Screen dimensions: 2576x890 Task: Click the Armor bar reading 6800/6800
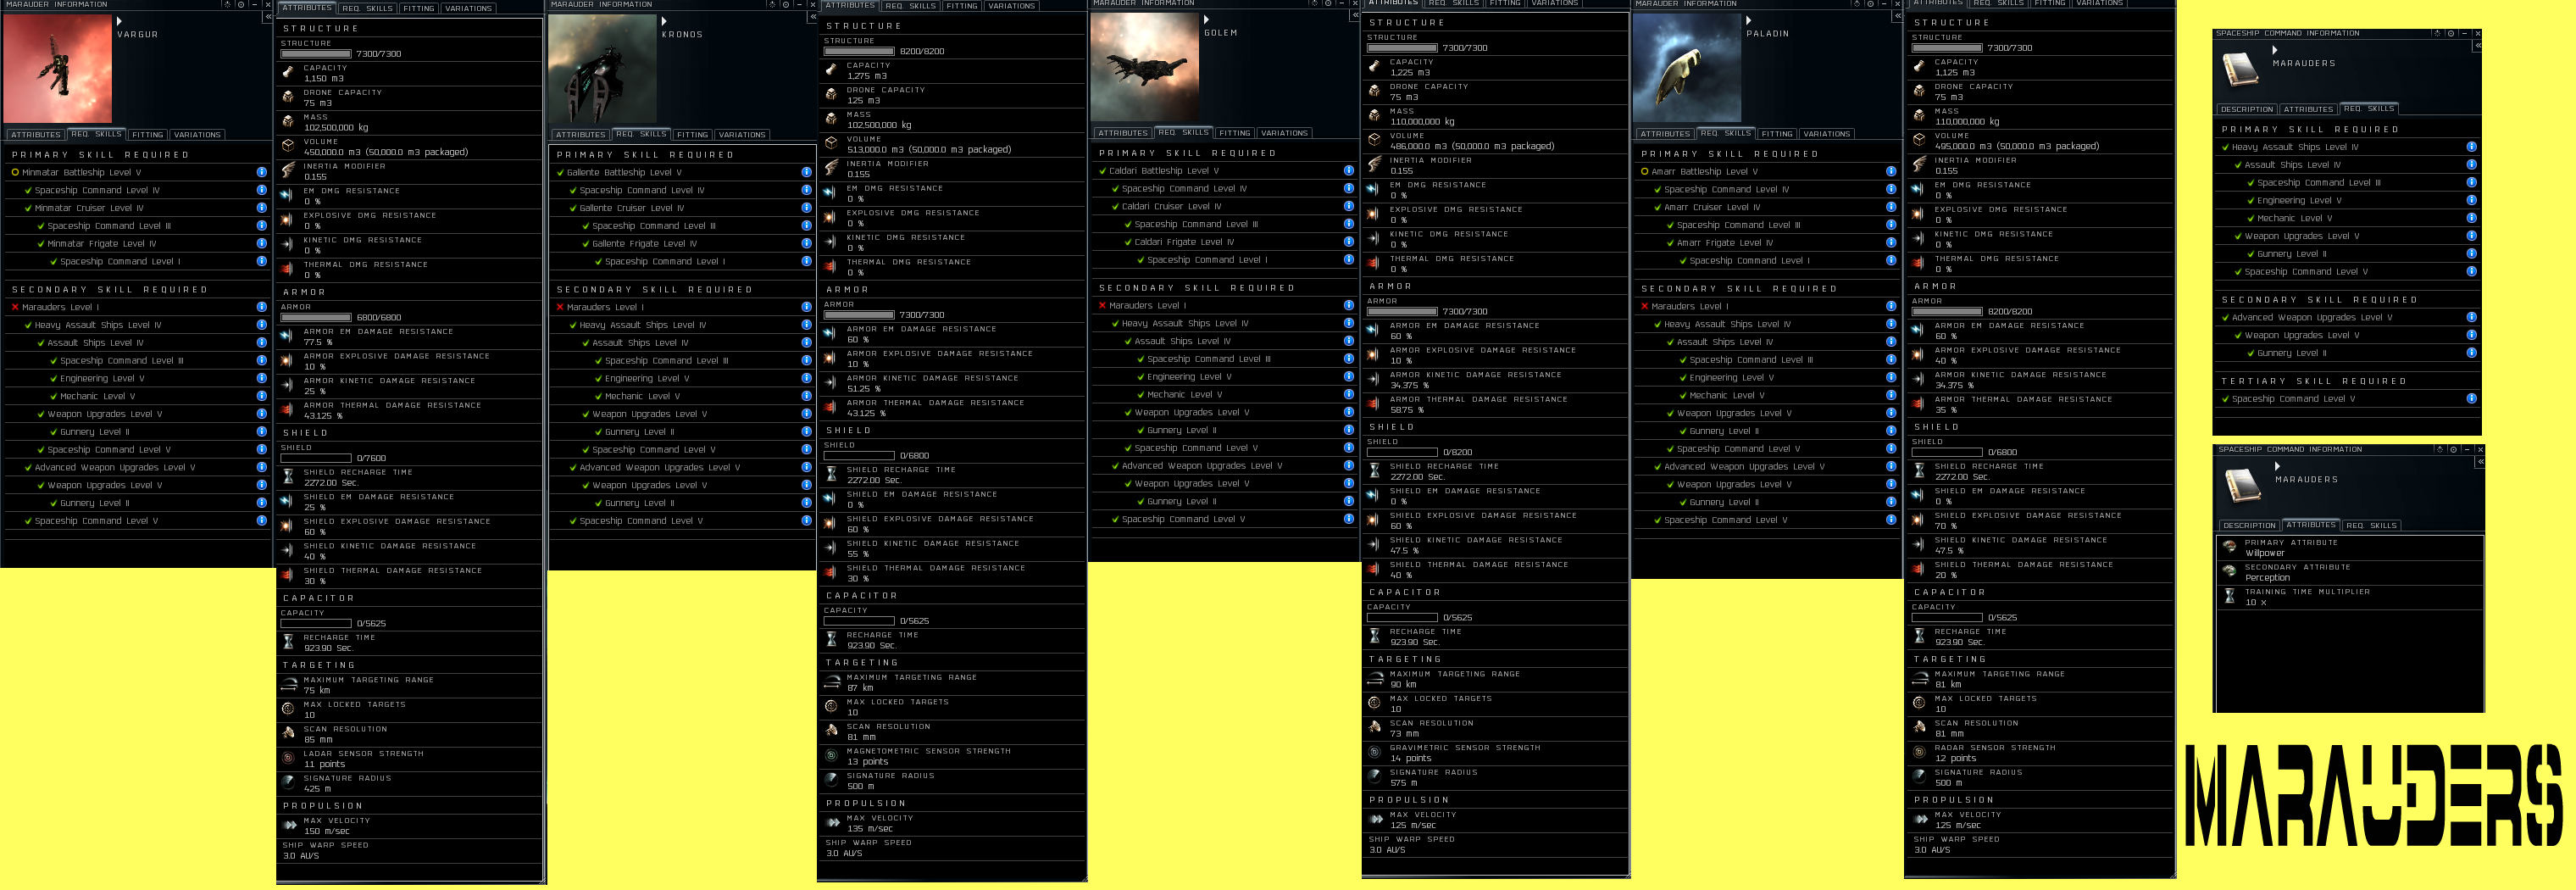(316, 317)
